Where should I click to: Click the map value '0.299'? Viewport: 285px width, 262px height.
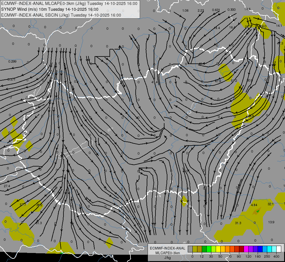click(12, 61)
